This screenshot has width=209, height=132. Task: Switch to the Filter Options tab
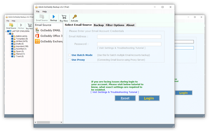pyautogui.click(x=115, y=25)
